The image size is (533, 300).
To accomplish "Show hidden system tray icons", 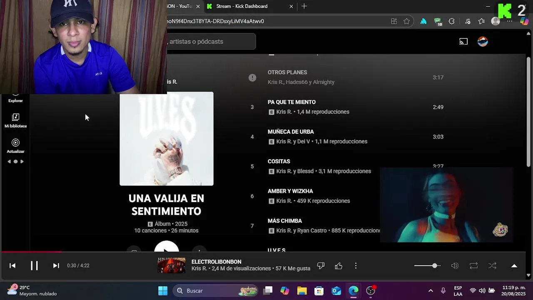I will click(431, 291).
